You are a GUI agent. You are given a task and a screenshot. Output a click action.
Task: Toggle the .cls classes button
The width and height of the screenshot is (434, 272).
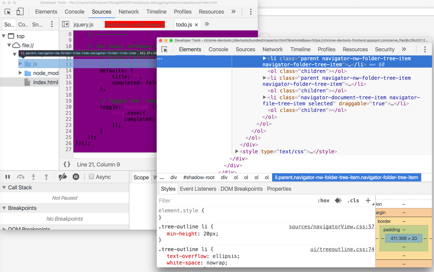point(353,200)
